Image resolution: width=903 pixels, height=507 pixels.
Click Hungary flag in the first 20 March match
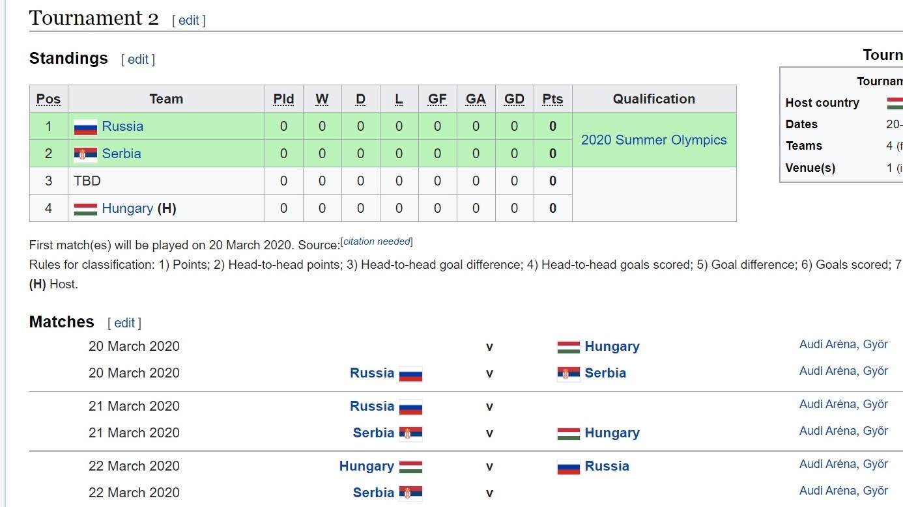tap(569, 347)
